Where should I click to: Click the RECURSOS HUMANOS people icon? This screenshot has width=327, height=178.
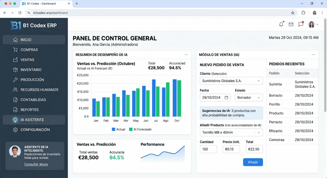[x=15, y=89]
